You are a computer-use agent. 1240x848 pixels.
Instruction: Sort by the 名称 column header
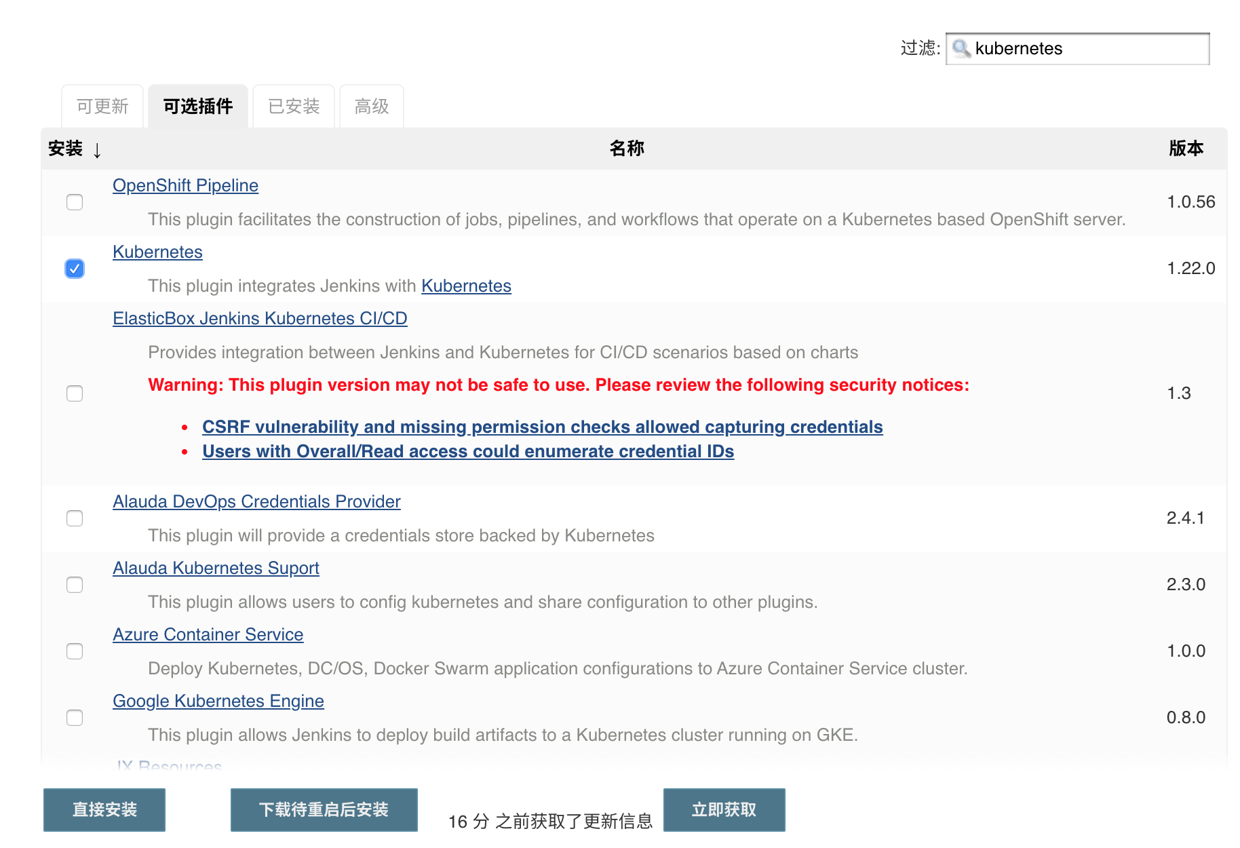[627, 149]
